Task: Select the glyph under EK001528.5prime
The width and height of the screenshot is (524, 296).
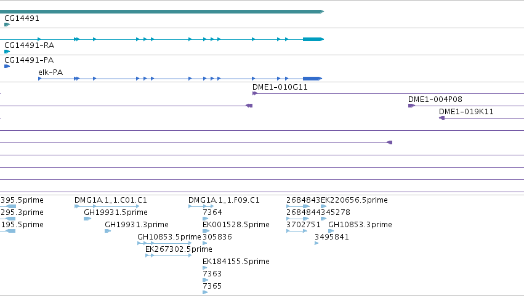Action: coord(206,231)
